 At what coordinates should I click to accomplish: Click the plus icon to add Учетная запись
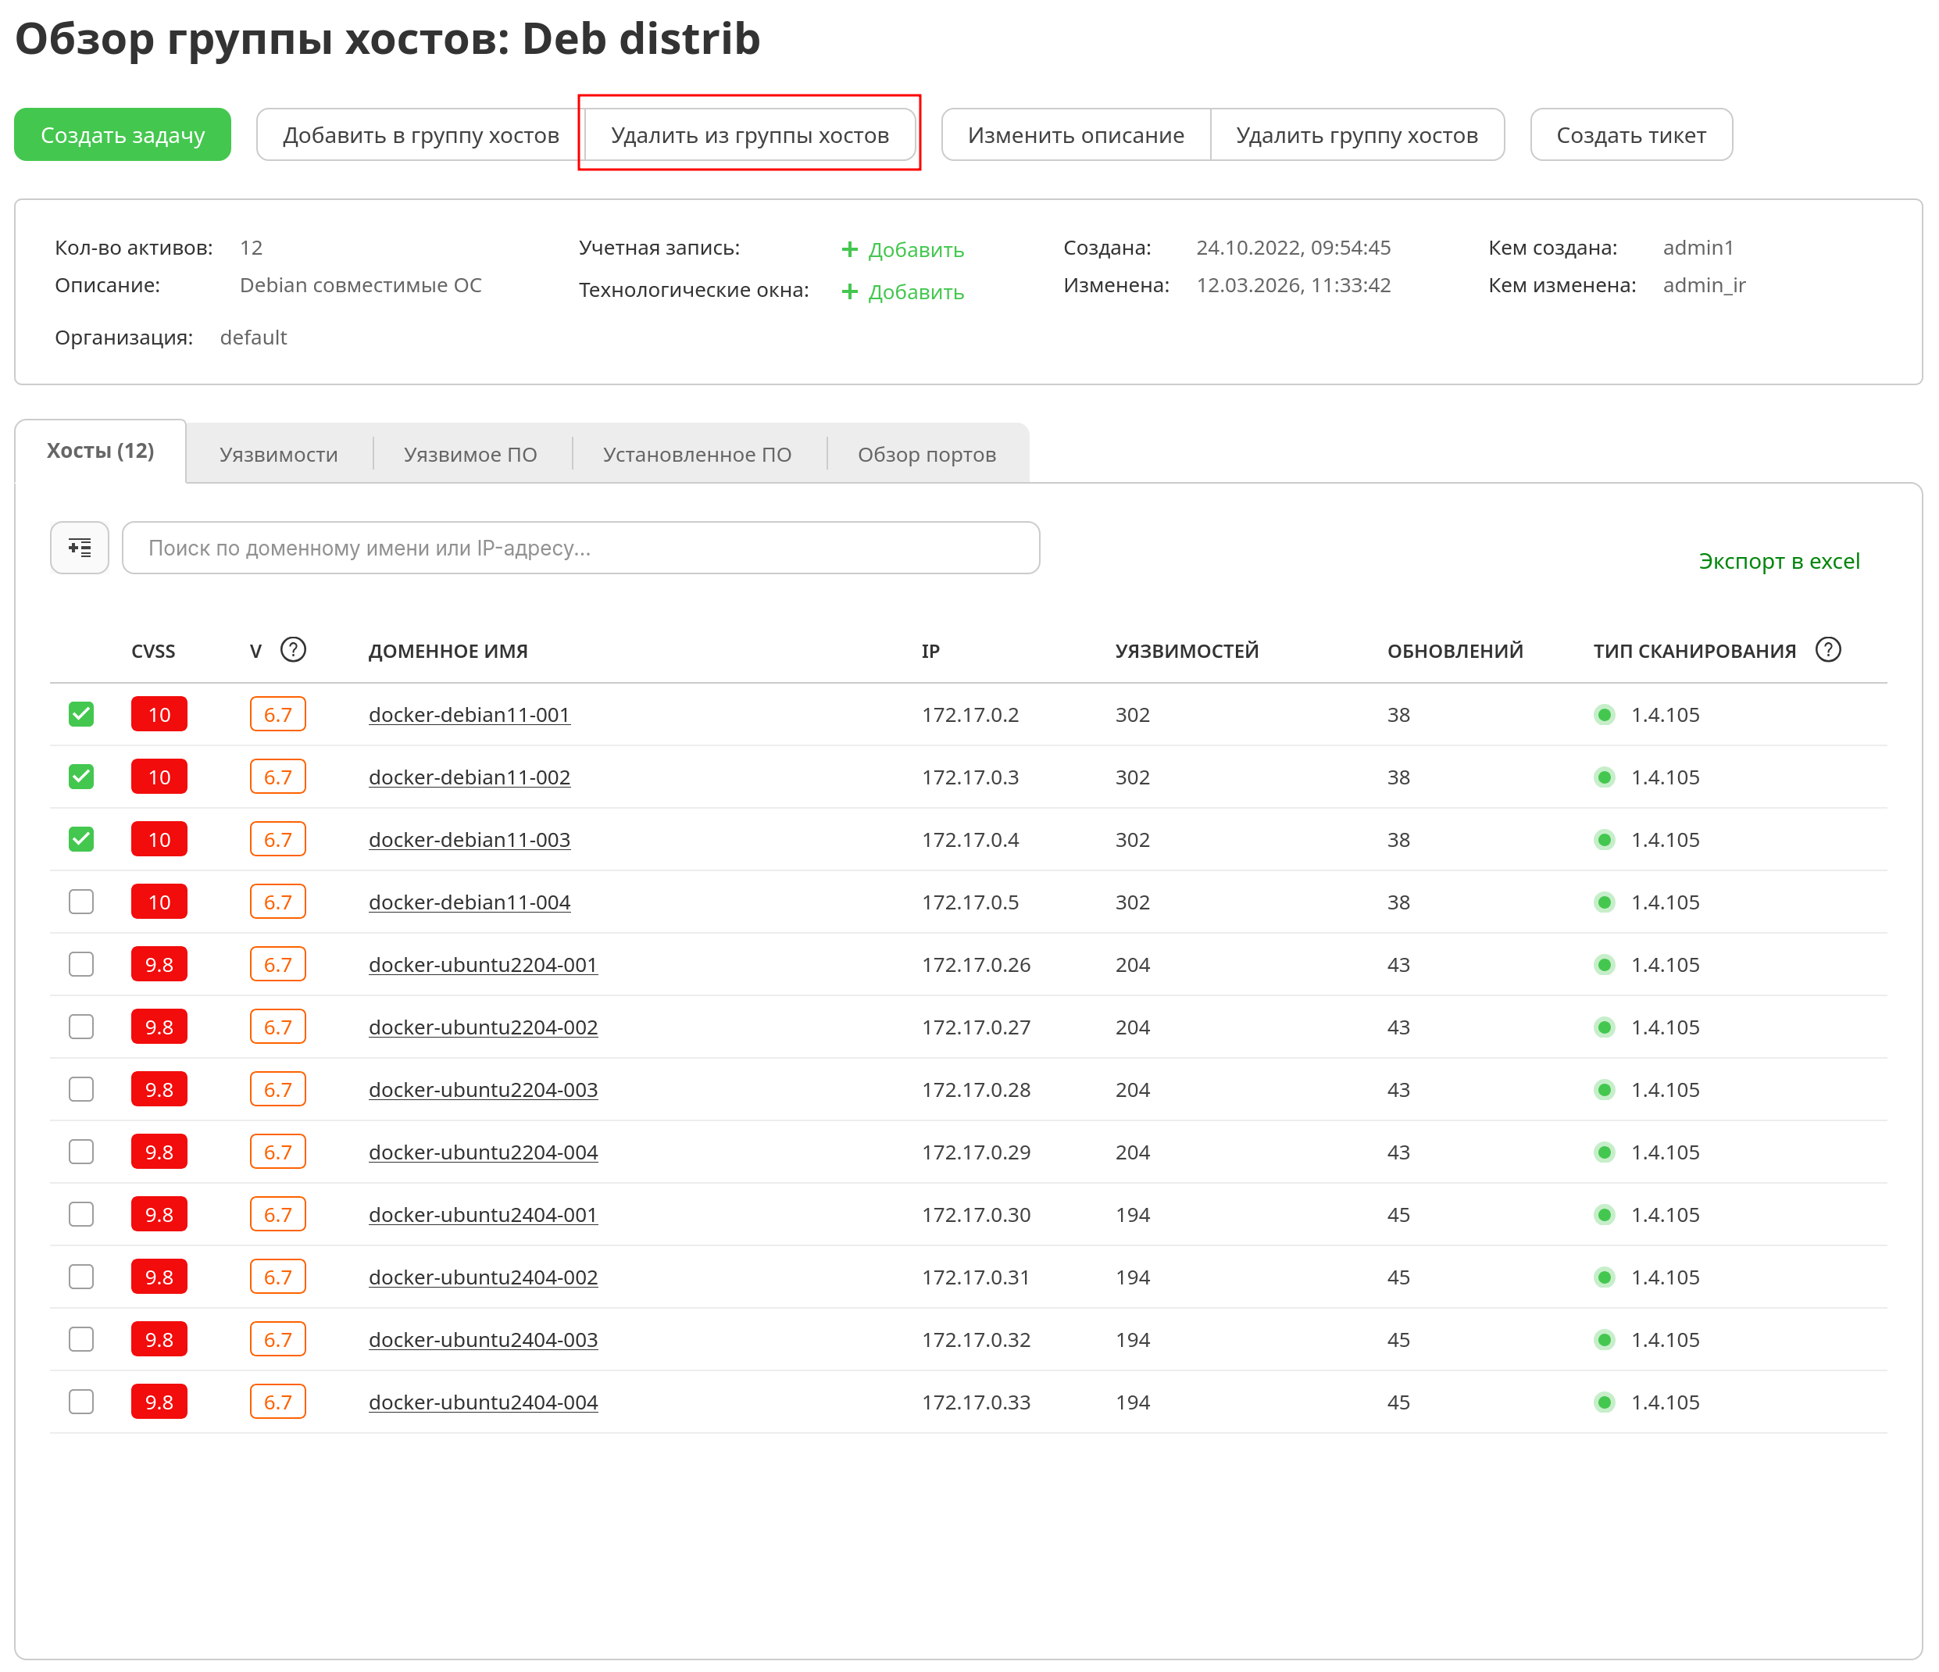coord(850,249)
